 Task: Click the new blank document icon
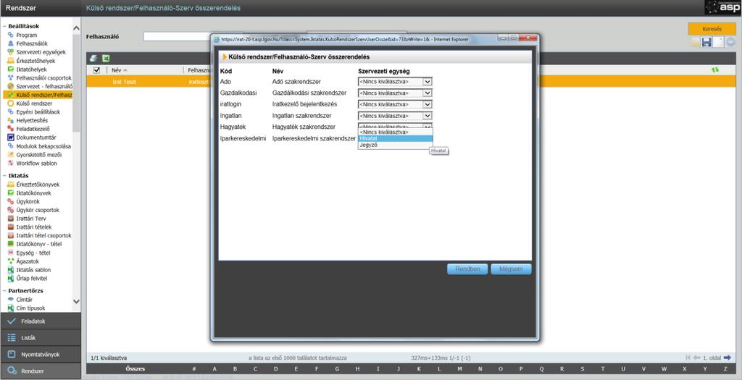718,43
